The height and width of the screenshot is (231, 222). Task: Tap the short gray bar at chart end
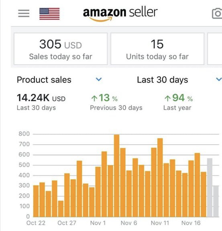tap(216, 201)
